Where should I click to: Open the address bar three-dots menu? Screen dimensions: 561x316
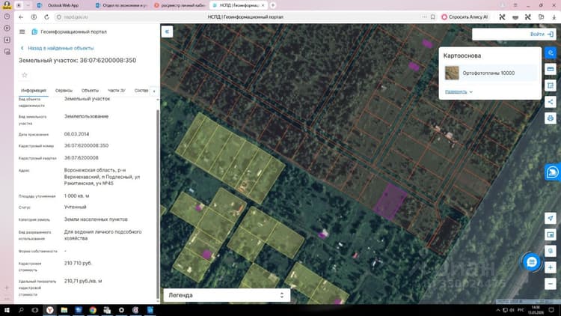coord(424,16)
